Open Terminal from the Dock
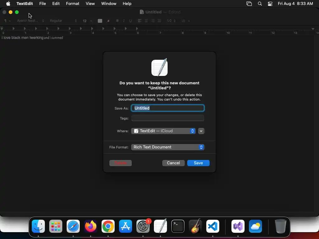 (x=178, y=226)
